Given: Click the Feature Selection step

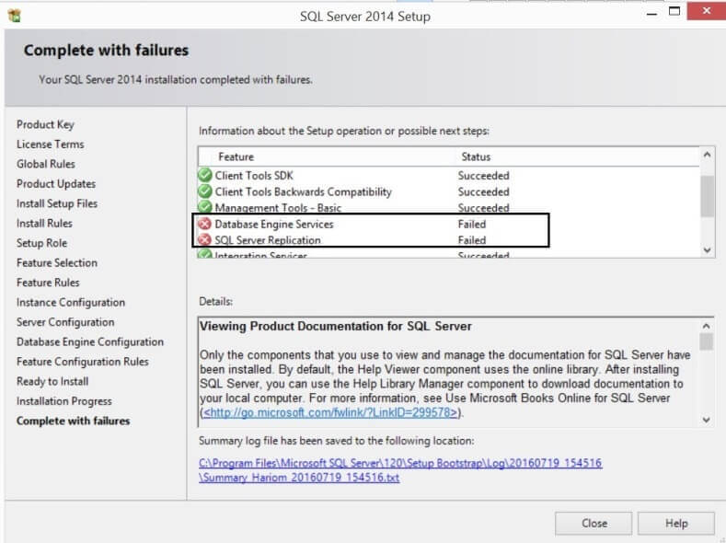Looking at the screenshot, I should [57, 262].
